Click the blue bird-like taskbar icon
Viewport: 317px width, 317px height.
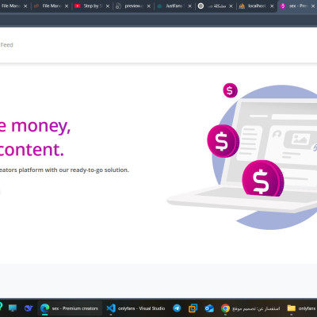pyautogui.click(x=29, y=308)
